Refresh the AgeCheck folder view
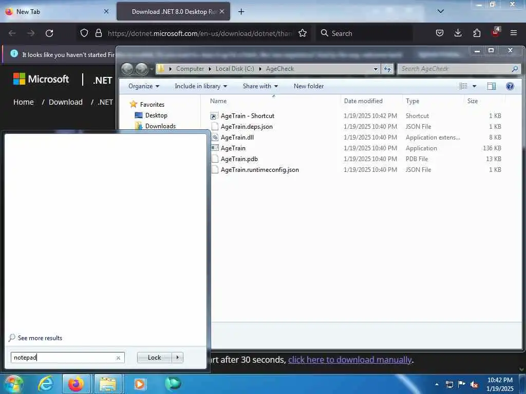Image resolution: width=526 pixels, height=394 pixels. coord(387,69)
